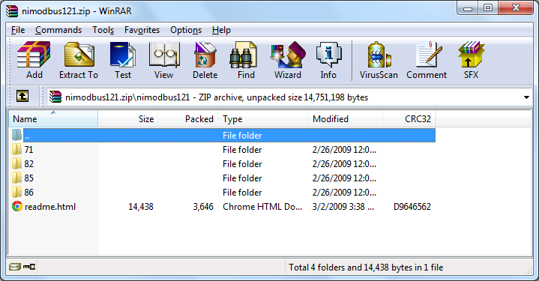Select the folder icon of 82
Screen dimensions: 539x281
pos(16,163)
